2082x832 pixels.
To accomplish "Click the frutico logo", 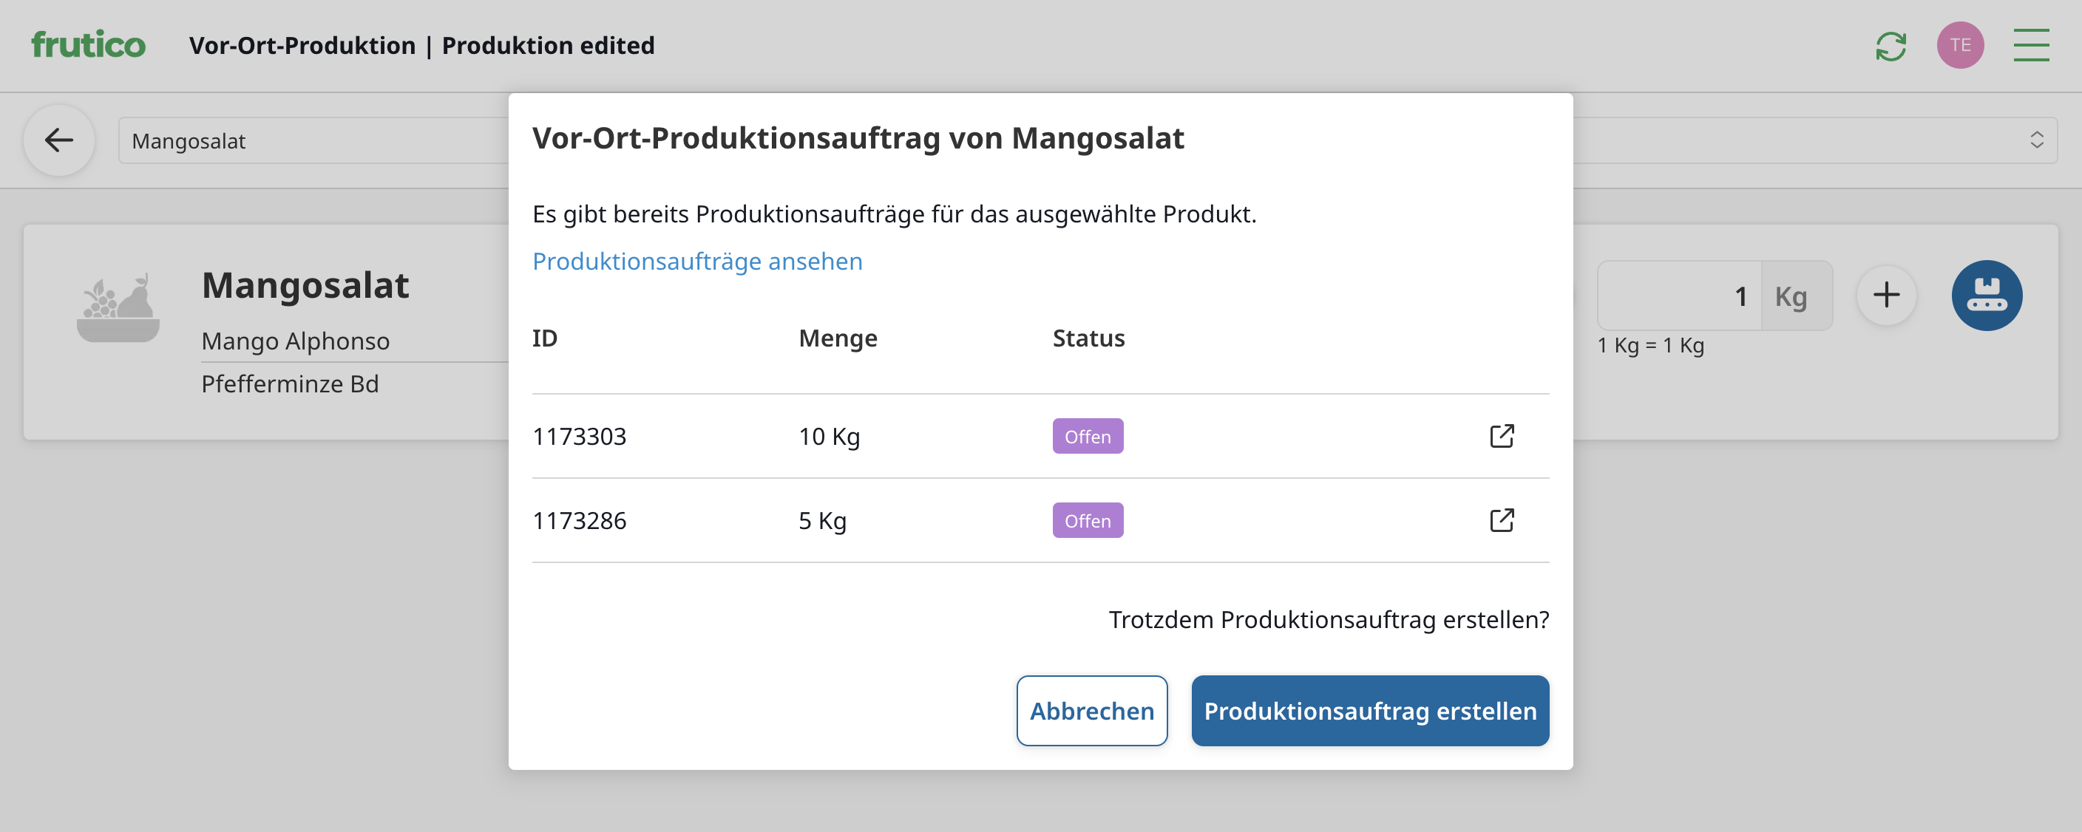I will coord(88,45).
